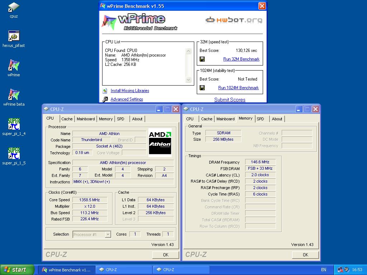Close the right CPU-Z Memory window
The height and width of the screenshot is (275, 367).
[315, 109]
